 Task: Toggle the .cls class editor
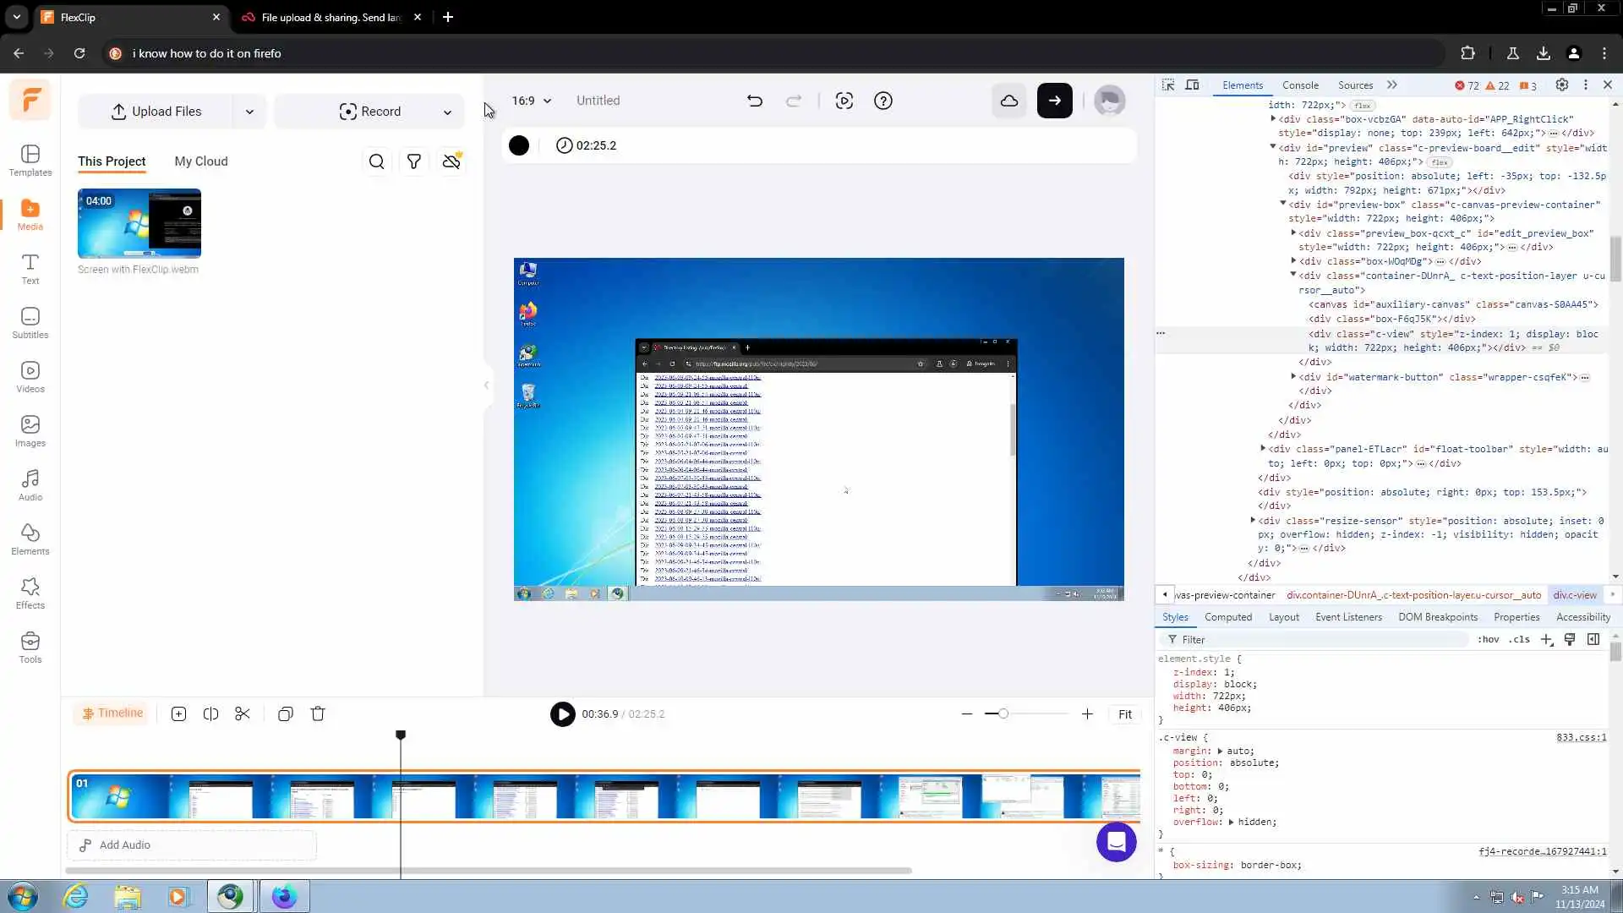pyautogui.click(x=1520, y=639)
